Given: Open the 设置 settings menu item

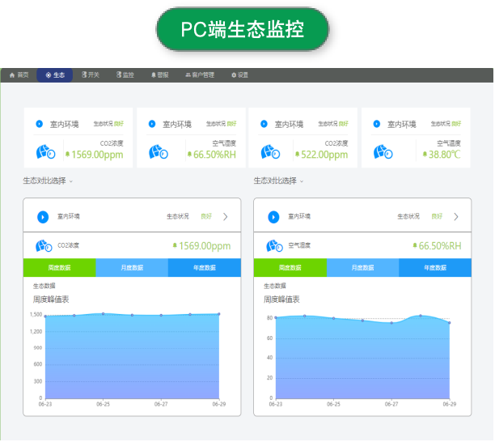Looking at the screenshot, I should (239, 74).
